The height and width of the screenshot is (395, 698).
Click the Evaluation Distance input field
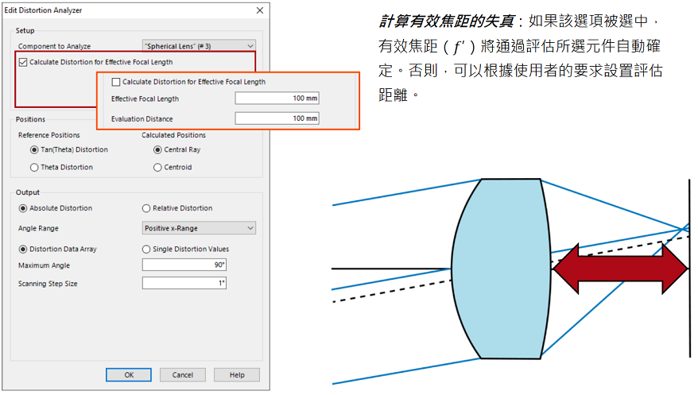[277, 118]
